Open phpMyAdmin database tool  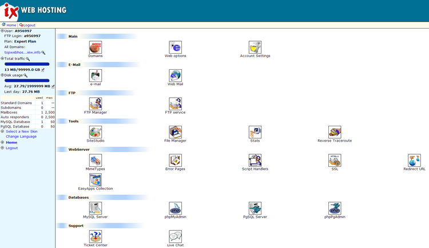click(x=175, y=208)
